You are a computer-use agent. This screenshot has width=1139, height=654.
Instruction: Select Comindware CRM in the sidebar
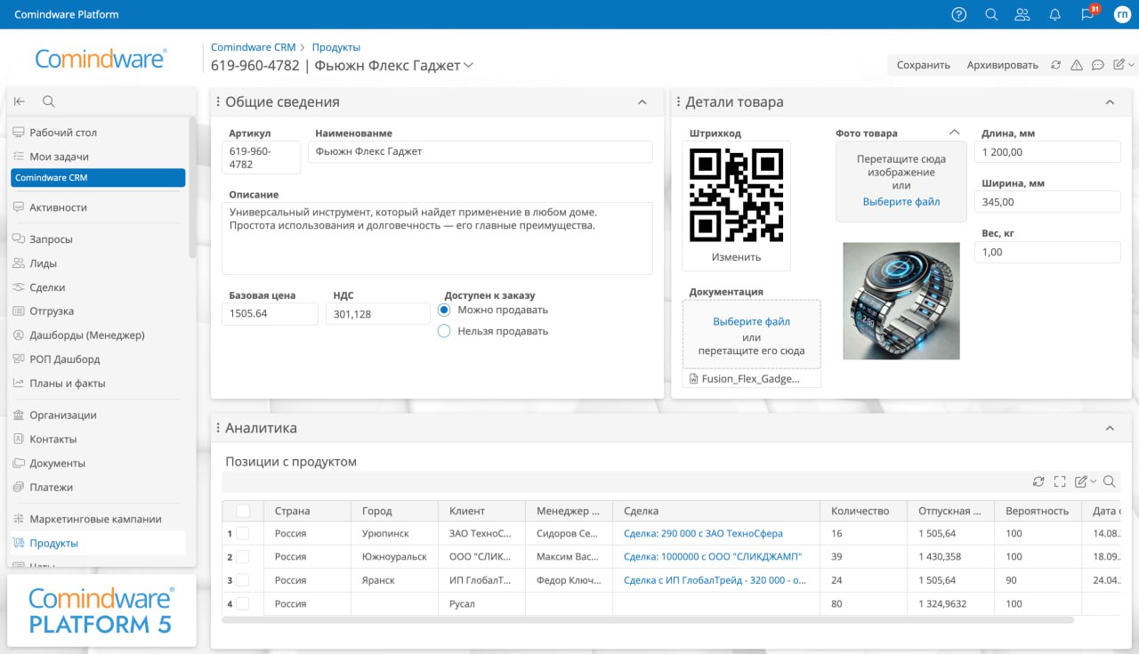(x=98, y=178)
